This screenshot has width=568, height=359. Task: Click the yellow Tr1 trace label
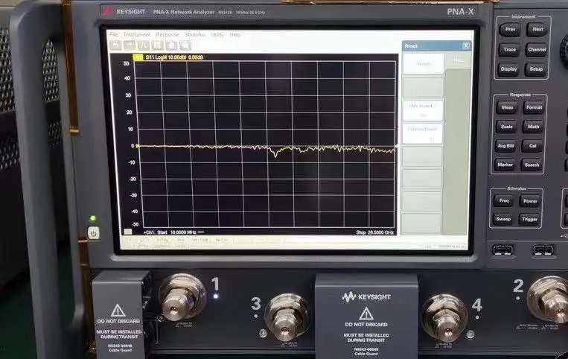(x=138, y=57)
